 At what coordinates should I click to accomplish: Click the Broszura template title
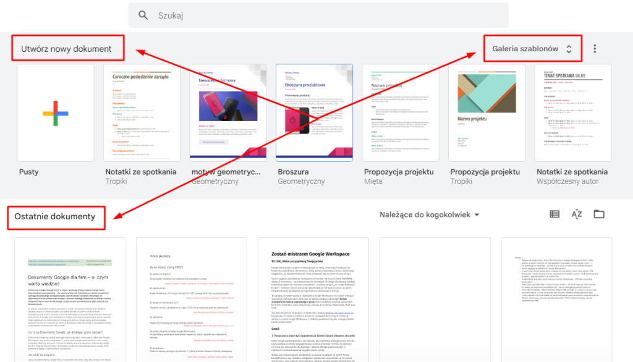293,172
